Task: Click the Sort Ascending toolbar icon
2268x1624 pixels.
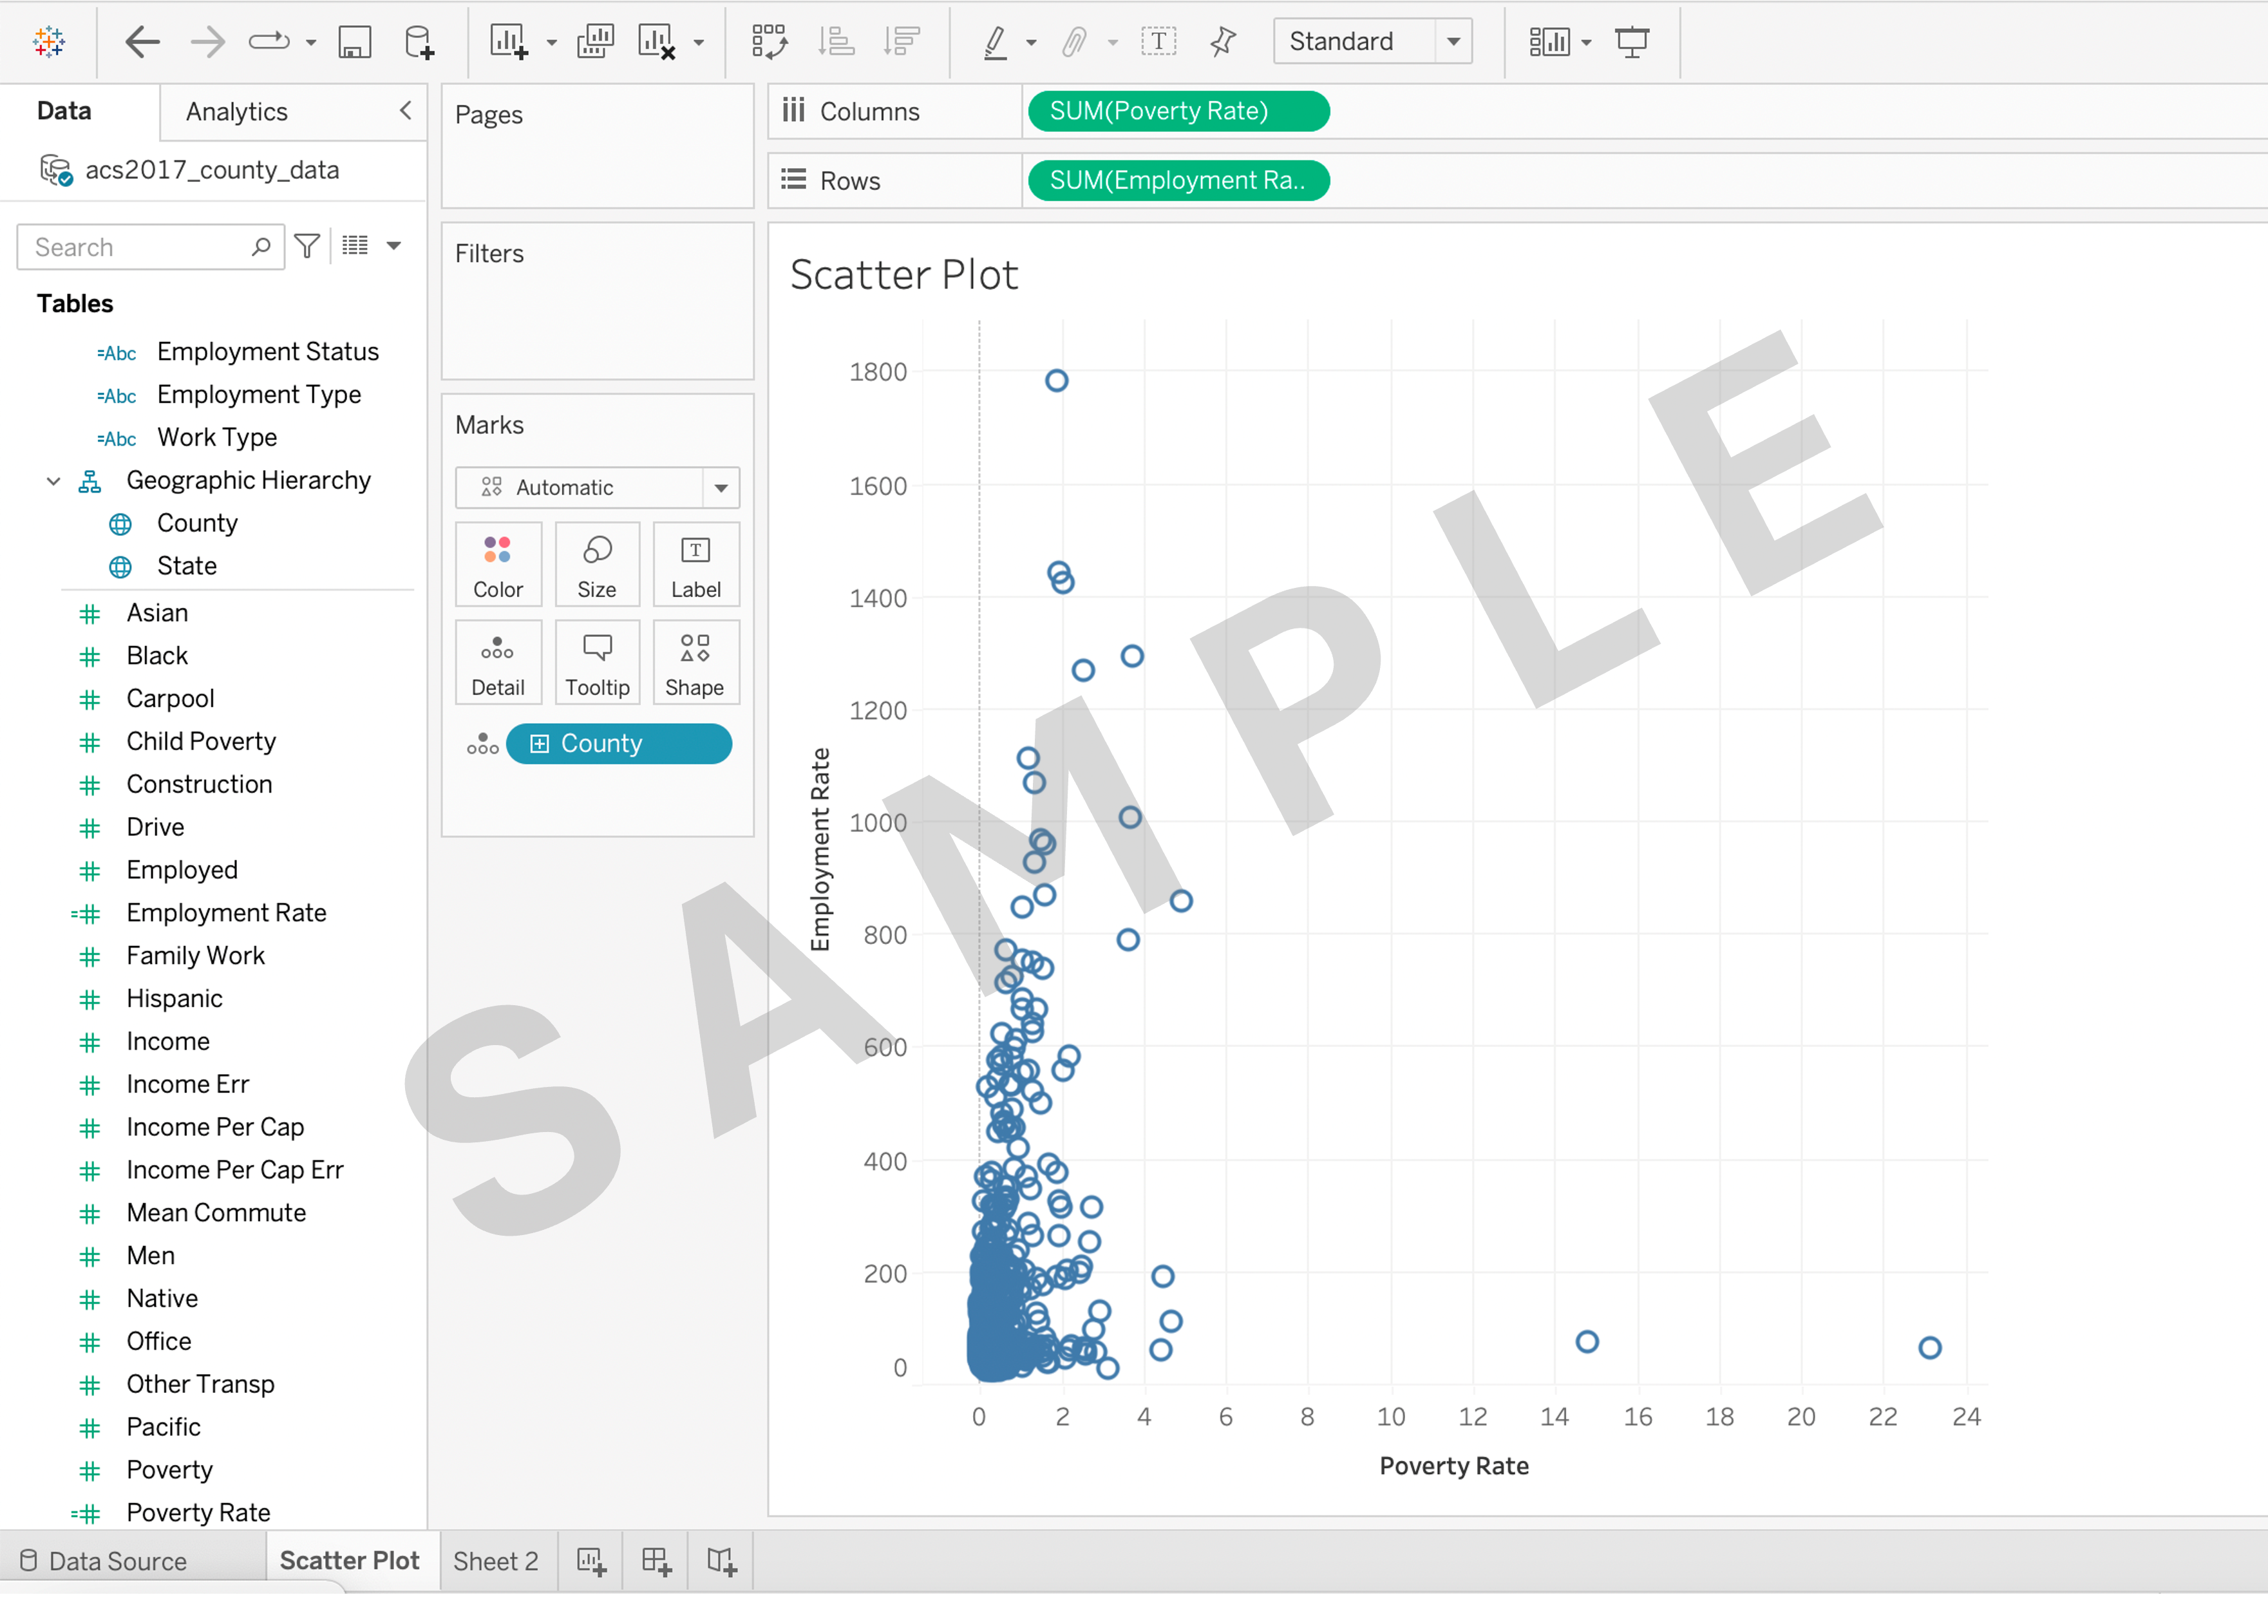Action: pyautogui.click(x=836, y=42)
